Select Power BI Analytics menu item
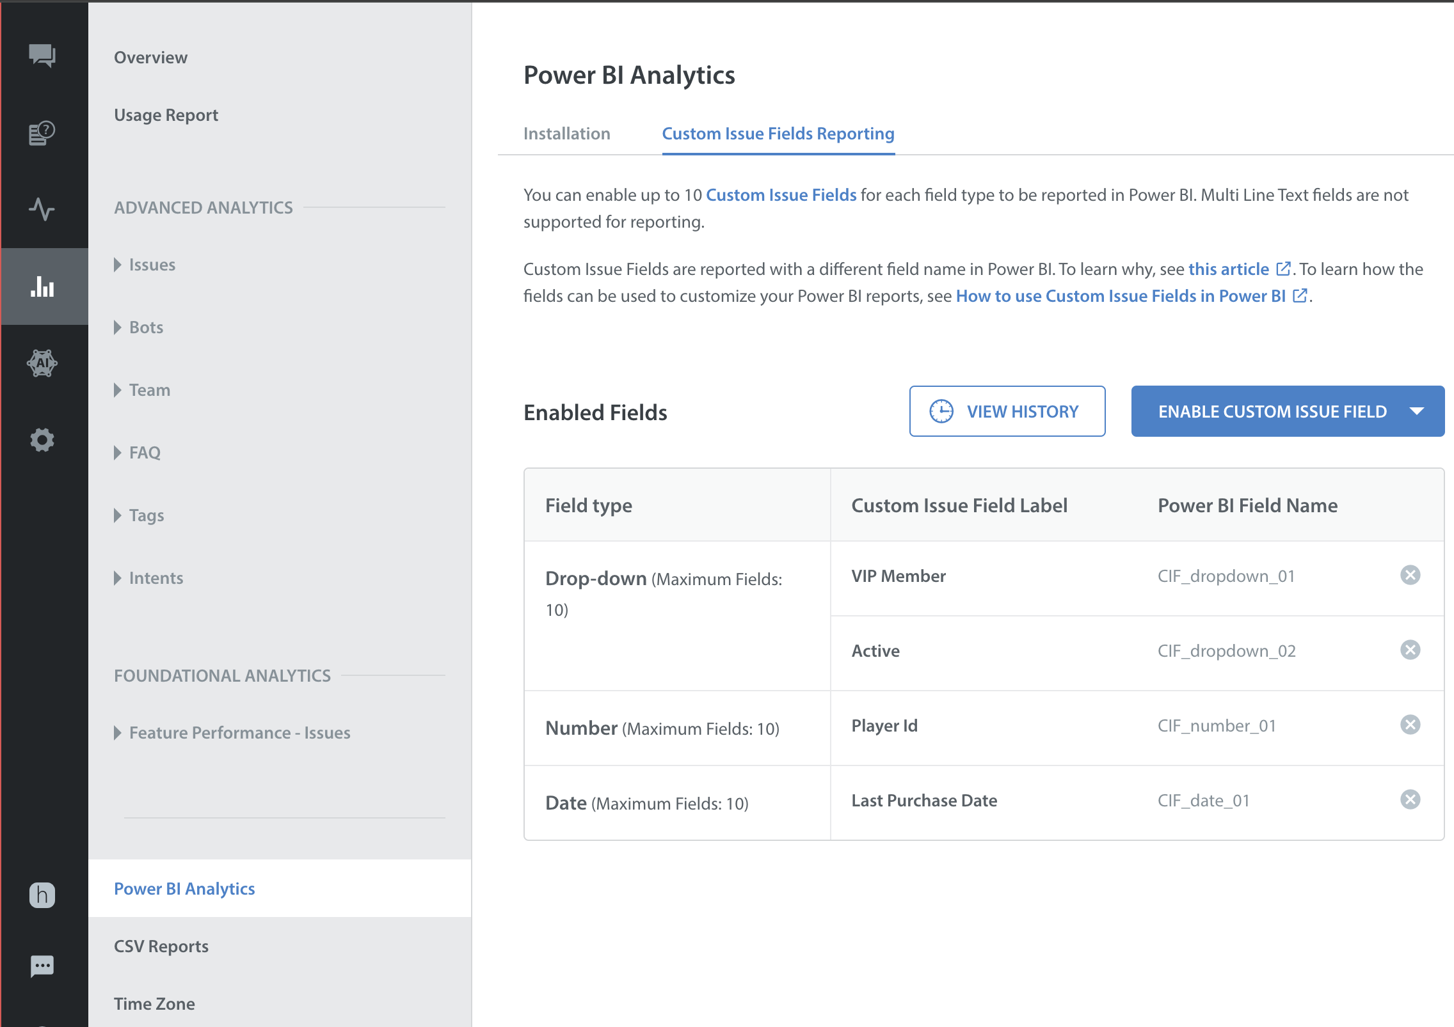The image size is (1454, 1027). point(280,889)
